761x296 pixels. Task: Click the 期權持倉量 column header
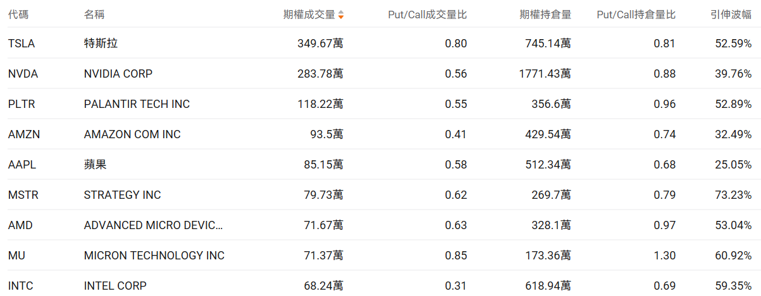pos(545,15)
